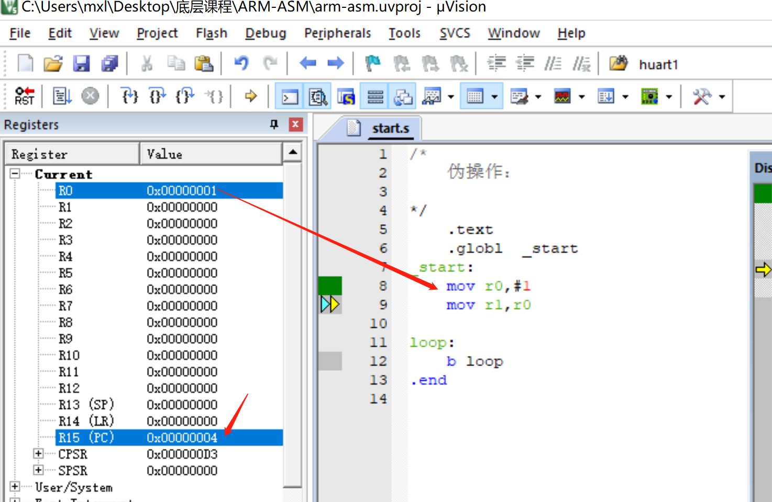Copy selection with the copy icon
The width and height of the screenshot is (772, 502).
(x=176, y=63)
